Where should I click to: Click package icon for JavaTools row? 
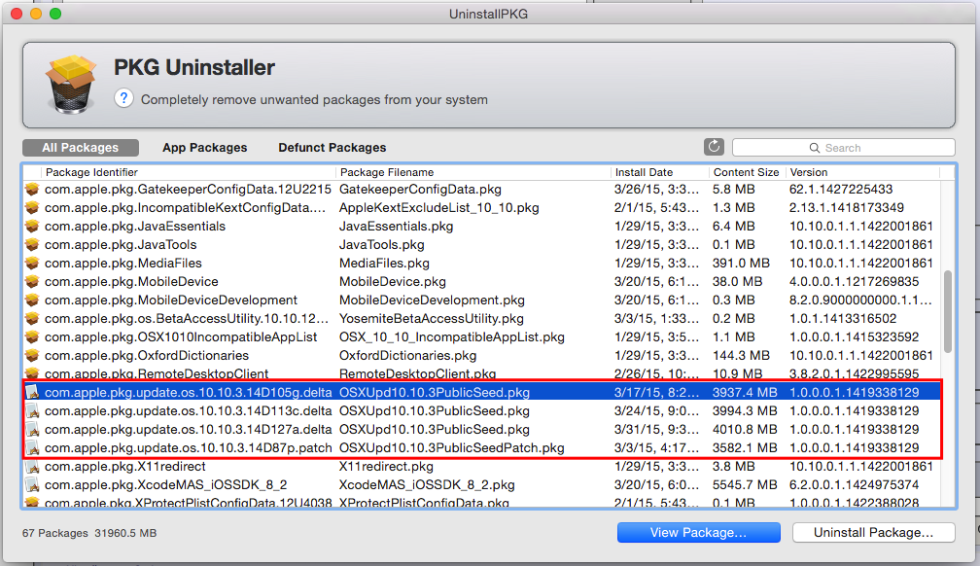pyautogui.click(x=32, y=244)
